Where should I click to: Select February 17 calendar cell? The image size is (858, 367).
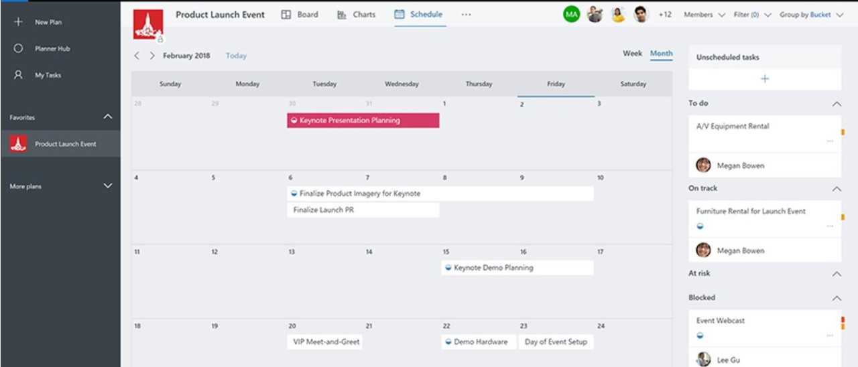pyautogui.click(x=633, y=281)
